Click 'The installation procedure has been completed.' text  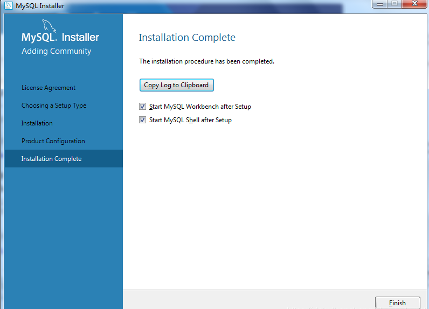pyautogui.click(x=206, y=61)
